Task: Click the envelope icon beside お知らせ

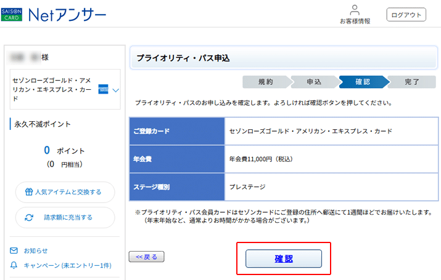Action: [14, 250]
